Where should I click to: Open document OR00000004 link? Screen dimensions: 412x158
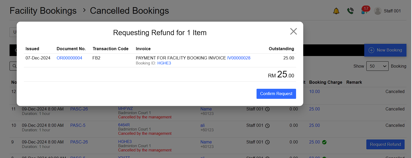point(69,58)
